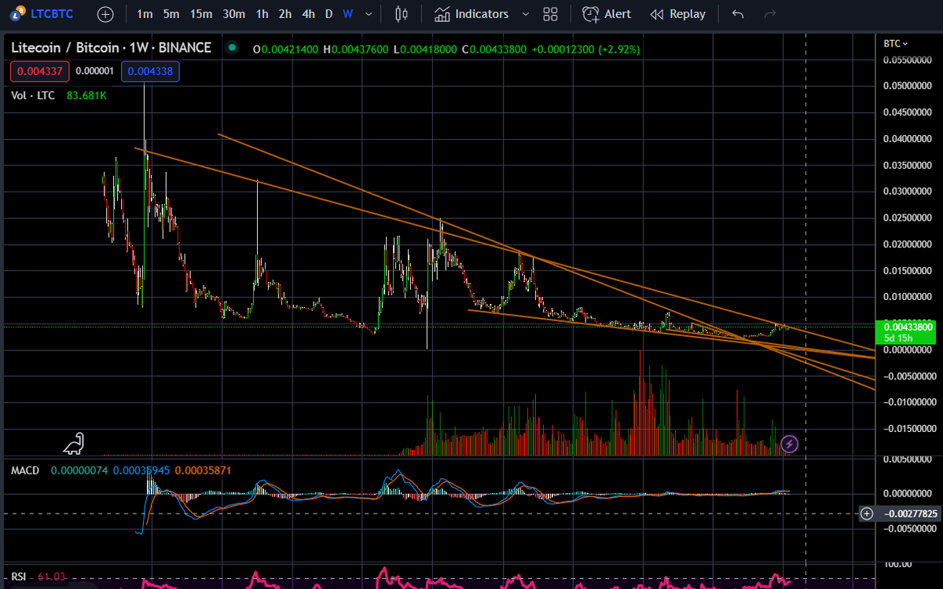The width and height of the screenshot is (943, 589).
Task: Click the purple lightning bolt icon
Action: tap(791, 444)
